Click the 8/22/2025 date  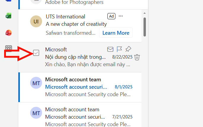click(122, 57)
